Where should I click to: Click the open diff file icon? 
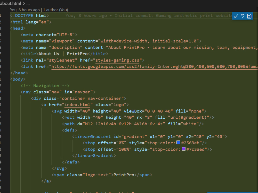click(249, 16)
